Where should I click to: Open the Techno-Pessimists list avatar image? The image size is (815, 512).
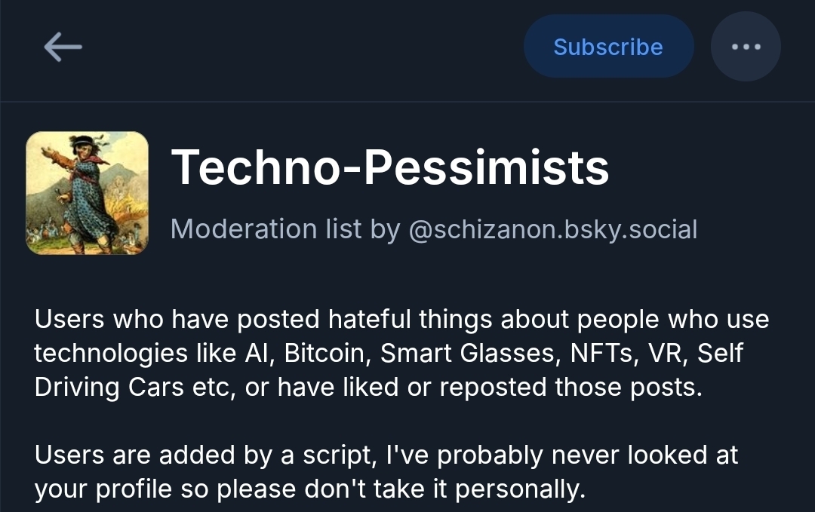coord(88,193)
